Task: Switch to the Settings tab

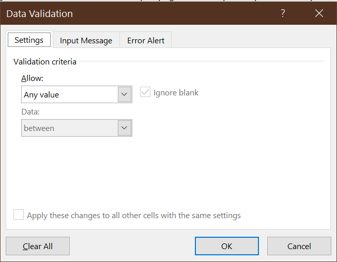Action: (29, 40)
